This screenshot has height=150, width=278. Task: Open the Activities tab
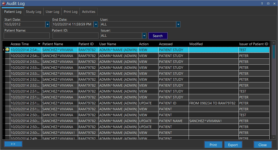pos(89,12)
